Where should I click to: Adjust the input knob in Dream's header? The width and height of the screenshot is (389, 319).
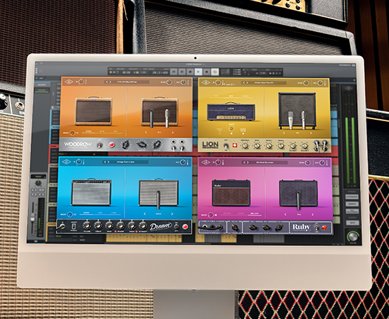pos(79,162)
